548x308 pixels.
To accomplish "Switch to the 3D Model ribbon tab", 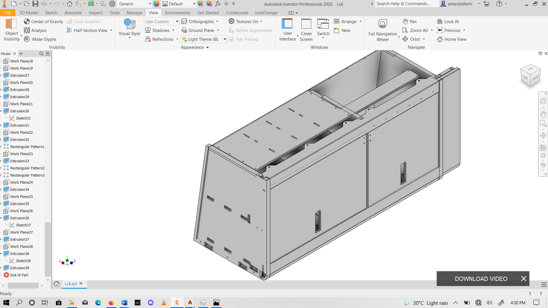I will pos(29,13).
